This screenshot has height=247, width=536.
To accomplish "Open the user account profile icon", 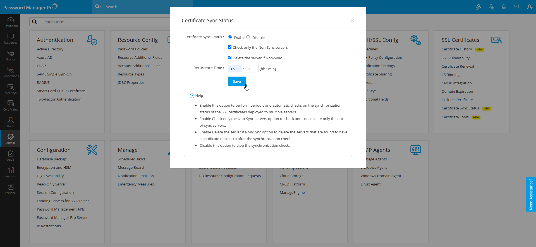I will [x=530, y=7].
